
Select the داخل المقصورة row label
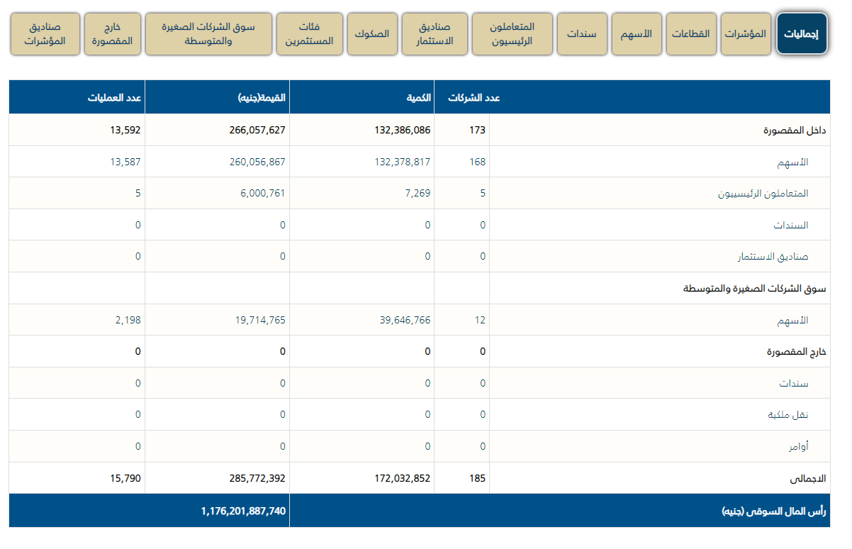click(x=794, y=131)
